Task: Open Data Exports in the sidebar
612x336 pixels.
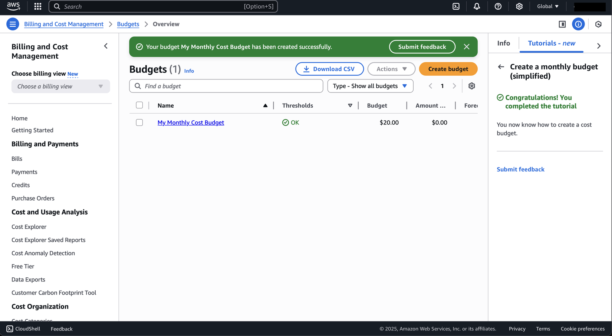Action: [28, 280]
